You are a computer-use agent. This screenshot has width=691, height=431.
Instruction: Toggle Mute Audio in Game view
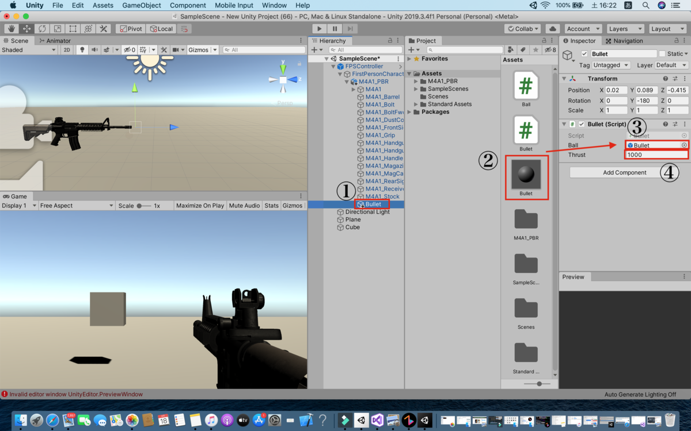[244, 206]
